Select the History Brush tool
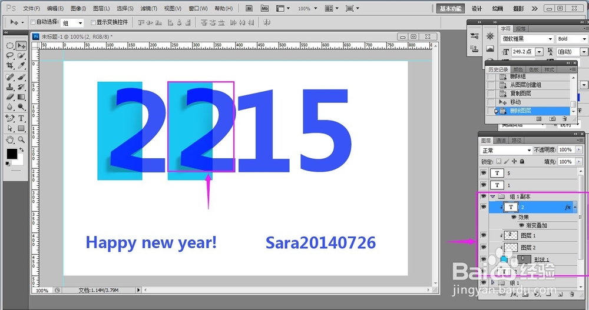The height and width of the screenshot is (310, 589). point(21,87)
